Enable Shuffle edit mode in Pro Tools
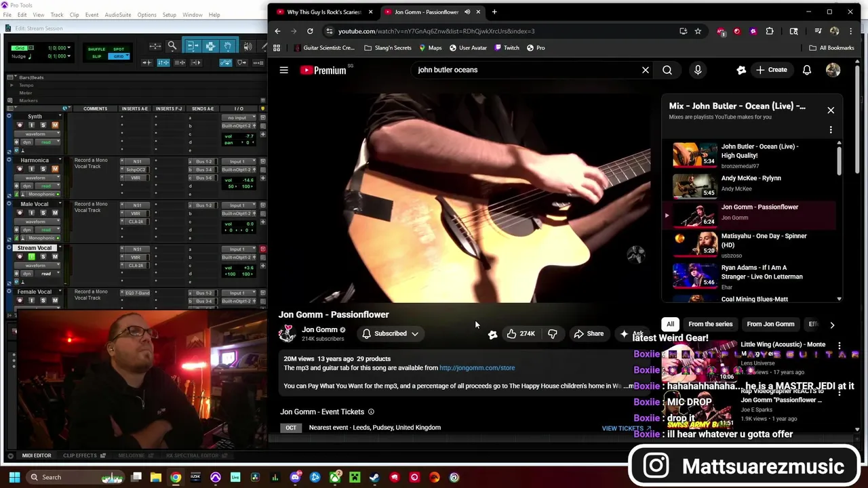The height and width of the screenshot is (488, 868). point(96,49)
